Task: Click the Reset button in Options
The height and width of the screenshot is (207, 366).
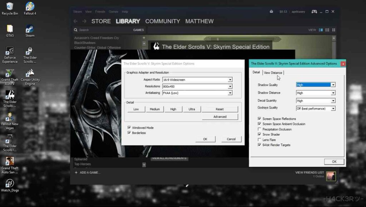Action: [x=220, y=109]
